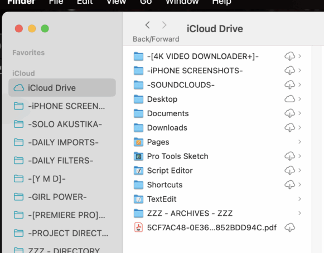Click the cloud download icon beside Documents
This screenshot has height=253, width=324.
[289, 113]
